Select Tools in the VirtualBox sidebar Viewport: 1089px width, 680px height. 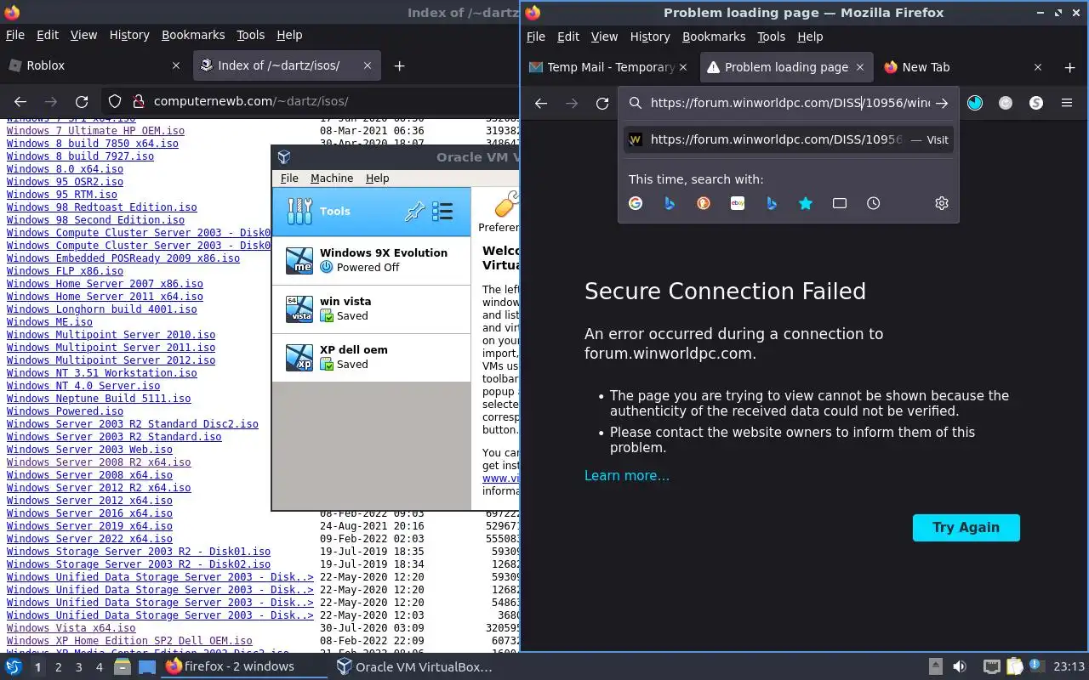(x=371, y=212)
